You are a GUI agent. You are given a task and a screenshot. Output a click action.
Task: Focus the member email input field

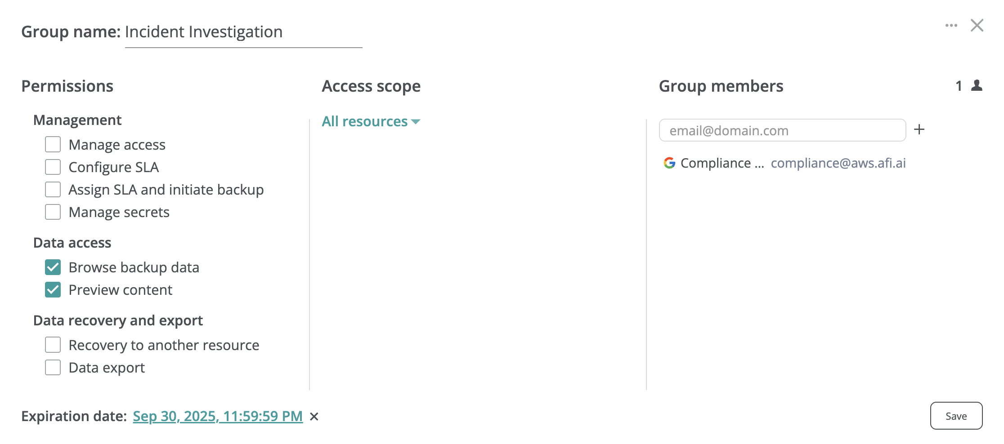[782, 130]
